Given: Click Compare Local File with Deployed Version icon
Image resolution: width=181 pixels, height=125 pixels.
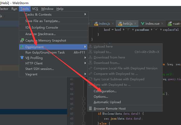Looking at the screenshot, I should coord(90,68).
